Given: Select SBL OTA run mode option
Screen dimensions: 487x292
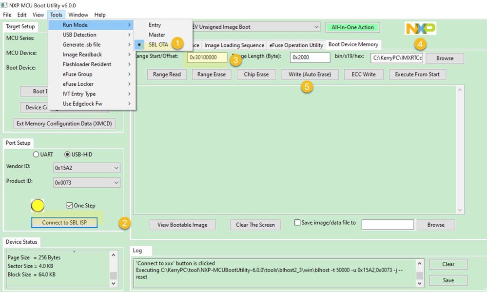Looking at the screenshot, I should pyautogui.click(x=158, y=44).
